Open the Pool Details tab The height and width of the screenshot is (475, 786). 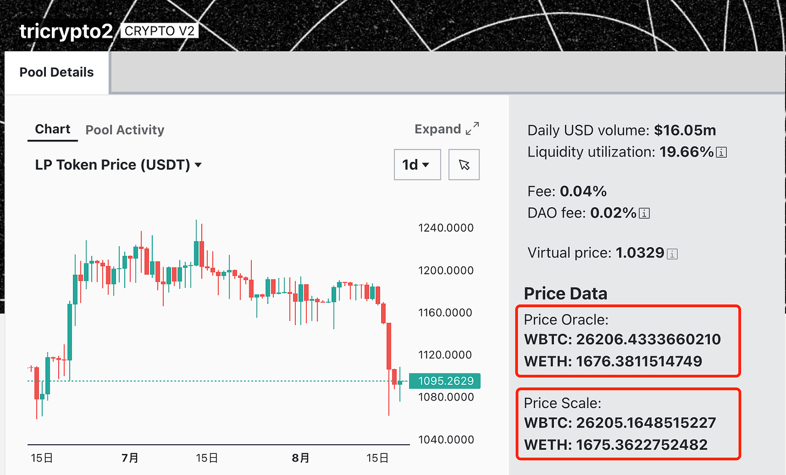point(57,72)
